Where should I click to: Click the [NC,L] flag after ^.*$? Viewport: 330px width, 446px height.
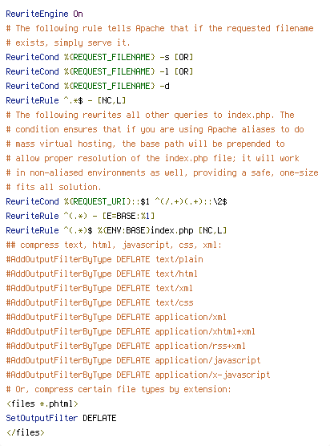coord(111,101)
